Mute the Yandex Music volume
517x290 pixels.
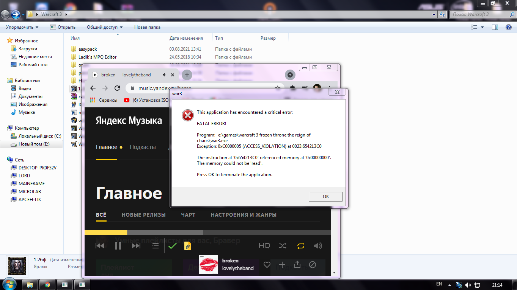318,246
